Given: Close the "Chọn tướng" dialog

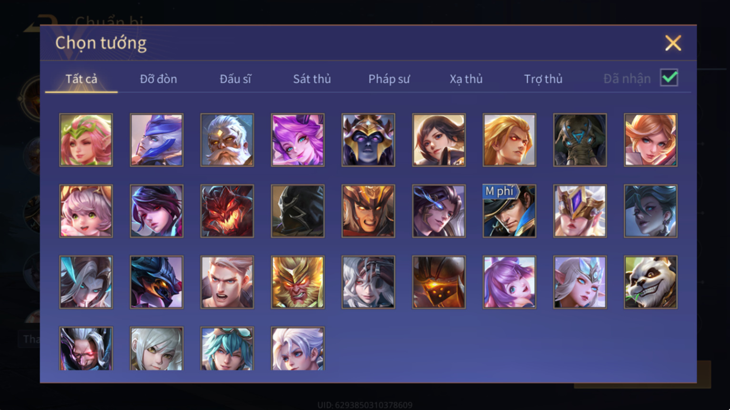Looking at the screenshot, I should (673, 43).
